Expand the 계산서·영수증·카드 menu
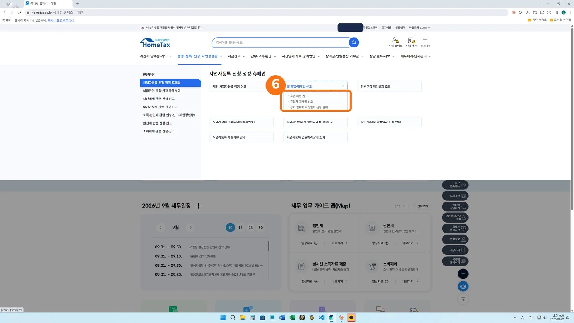 point(156,56)
